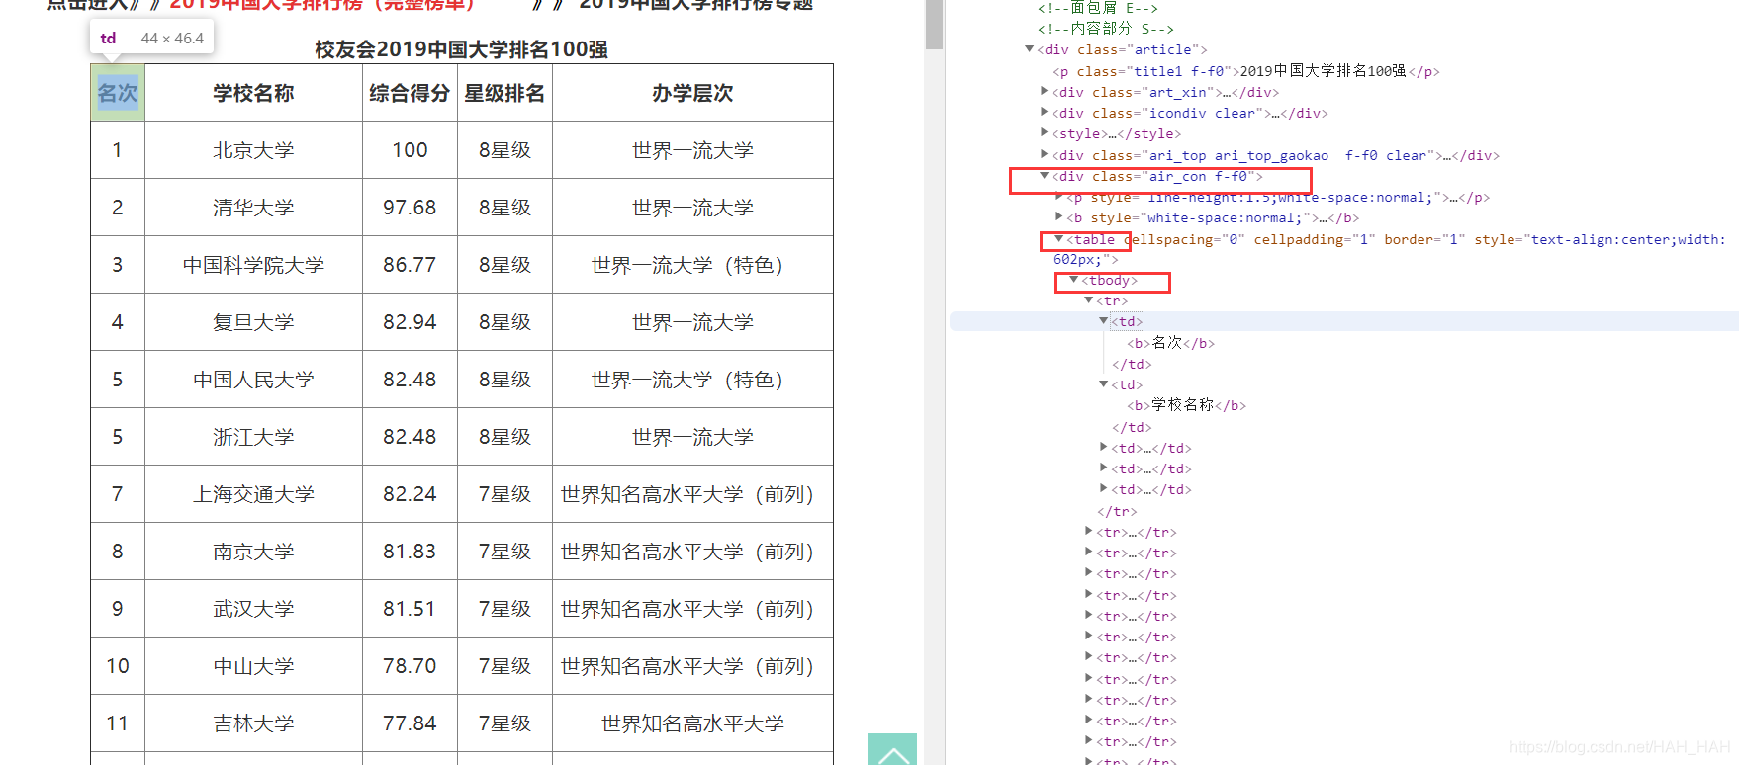Click the 北京大学 cell

click(253, 150)
